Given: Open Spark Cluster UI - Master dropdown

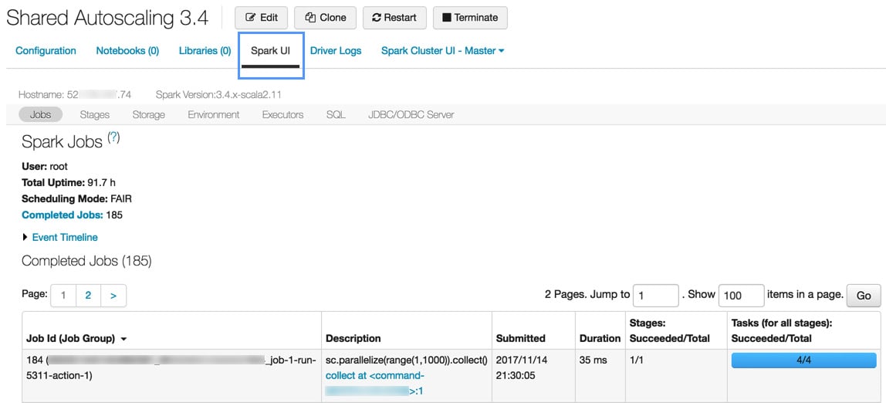Looking at the screenshot, I should pyautogui.click(x=442, y=51).
